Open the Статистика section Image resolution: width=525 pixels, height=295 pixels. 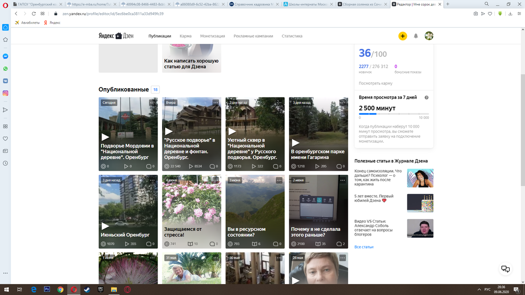click(x=292, y=36)
